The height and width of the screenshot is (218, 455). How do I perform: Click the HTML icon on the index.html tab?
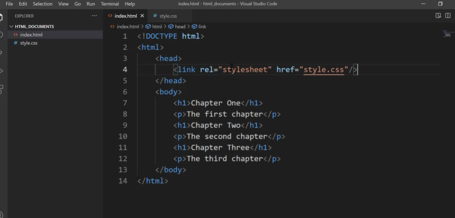tap(110, 16)
